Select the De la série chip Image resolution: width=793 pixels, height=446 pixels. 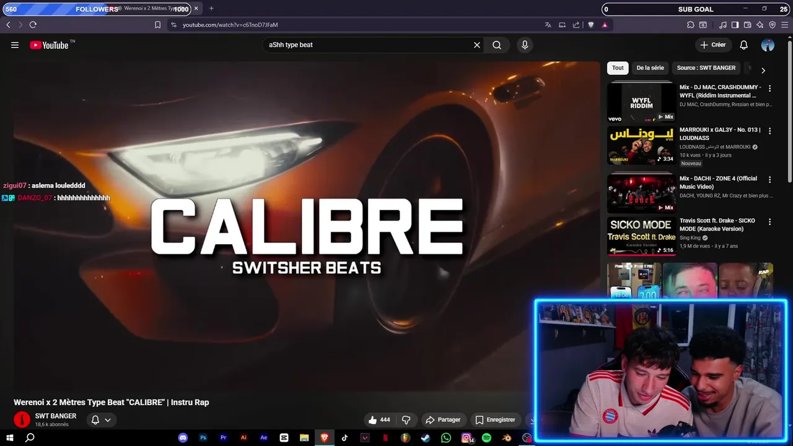tap(650, 68)
